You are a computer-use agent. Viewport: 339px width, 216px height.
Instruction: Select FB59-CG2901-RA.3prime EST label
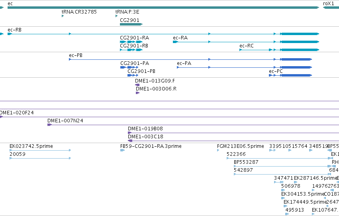click(x=151, y=146)
